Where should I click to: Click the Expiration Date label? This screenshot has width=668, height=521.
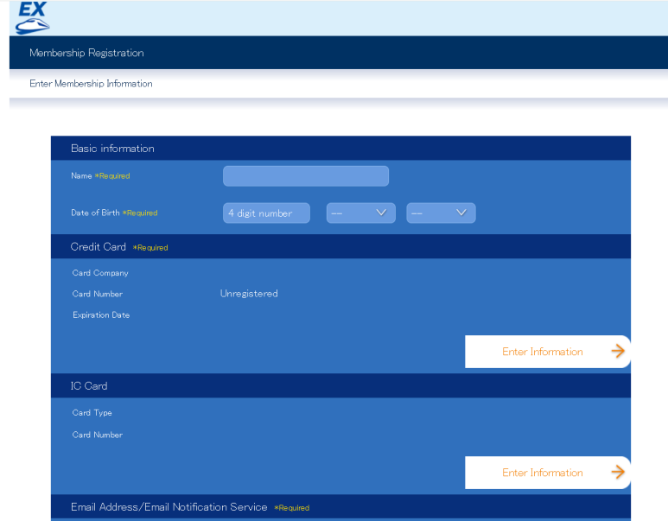101,315
